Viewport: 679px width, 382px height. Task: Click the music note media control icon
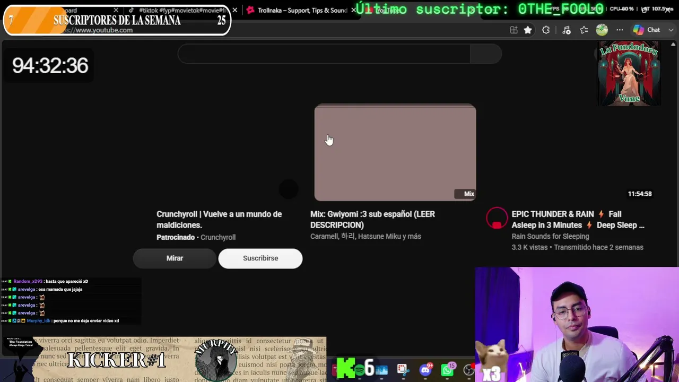(566, 30)
